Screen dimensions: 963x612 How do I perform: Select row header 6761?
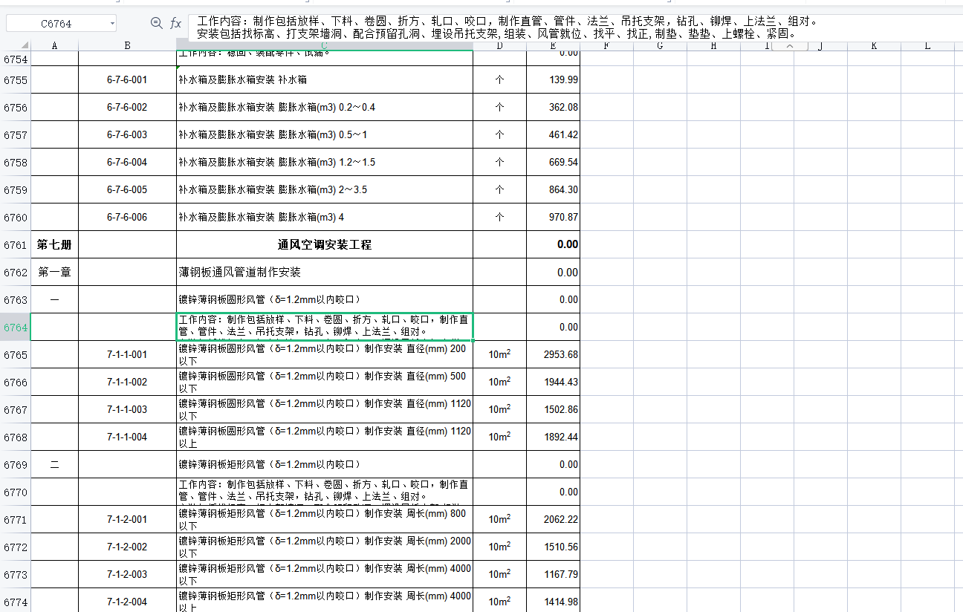click(16, 244)
